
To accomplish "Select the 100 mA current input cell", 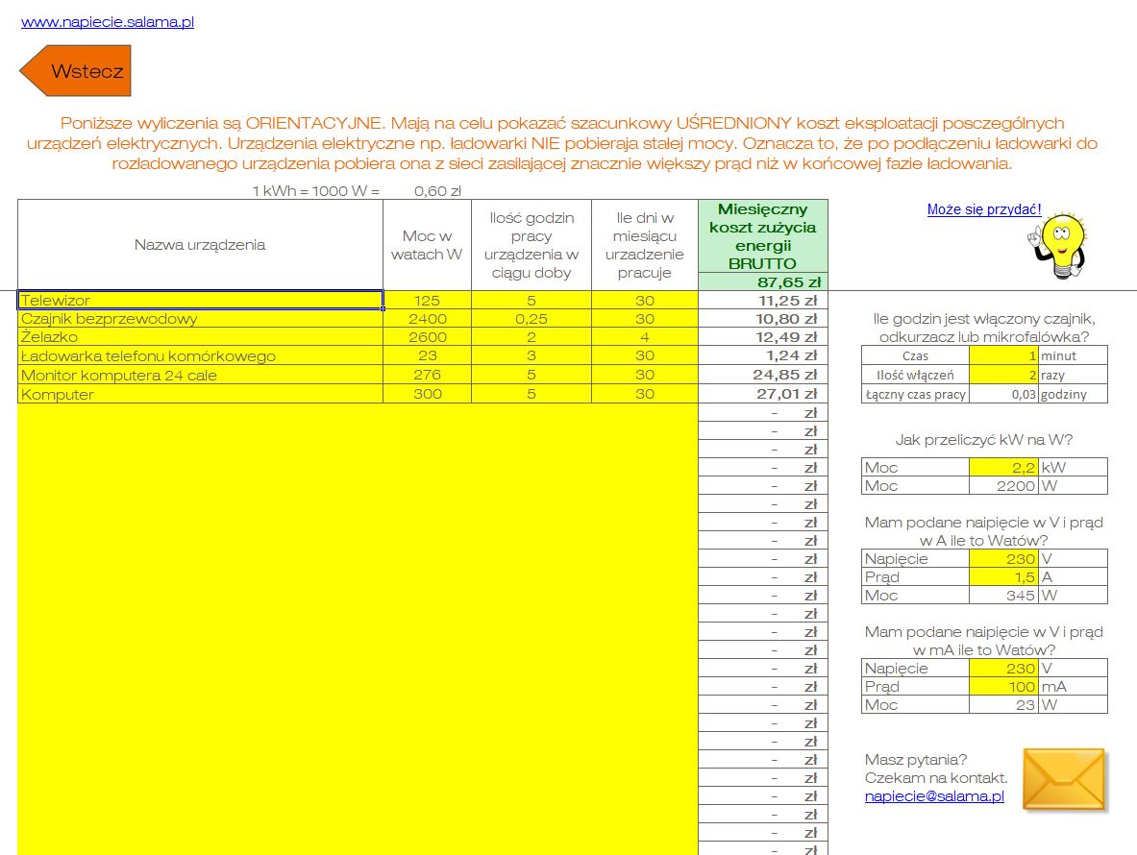I will (1003, 686).
